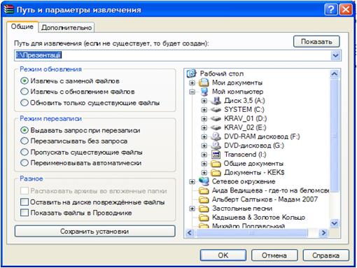
Task: Click the title bar help question-mark button
Action: point(330,10)
